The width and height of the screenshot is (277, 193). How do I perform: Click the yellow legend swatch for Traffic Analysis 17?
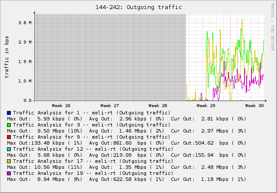(x=9, y=161)
